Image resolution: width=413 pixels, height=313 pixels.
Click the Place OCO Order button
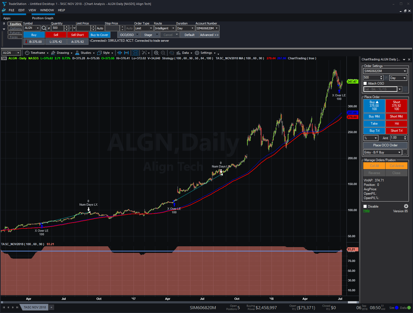[x=385, y=145]
